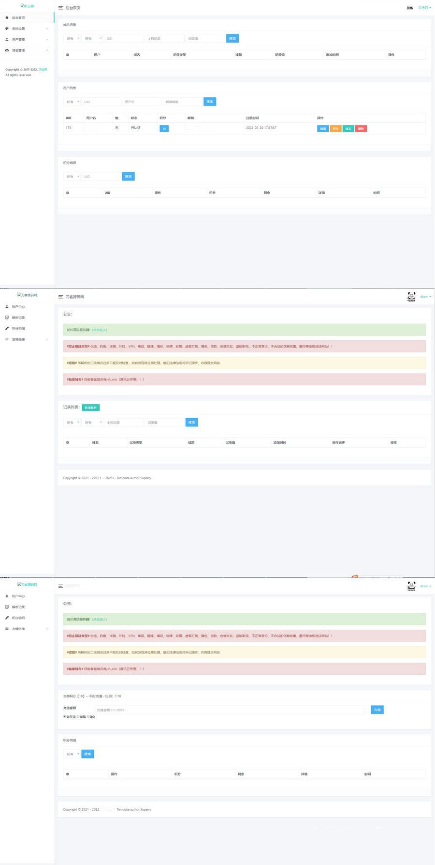Click the green 新增解析 button
The image size is (435, 865).
[x=91, y=408]
